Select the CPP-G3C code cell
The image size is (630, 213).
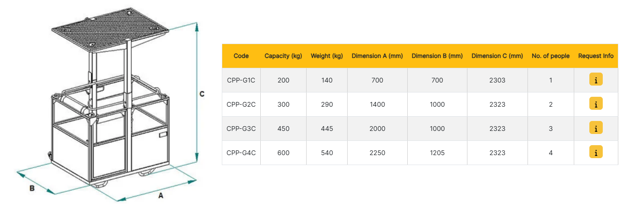(241, 128)
